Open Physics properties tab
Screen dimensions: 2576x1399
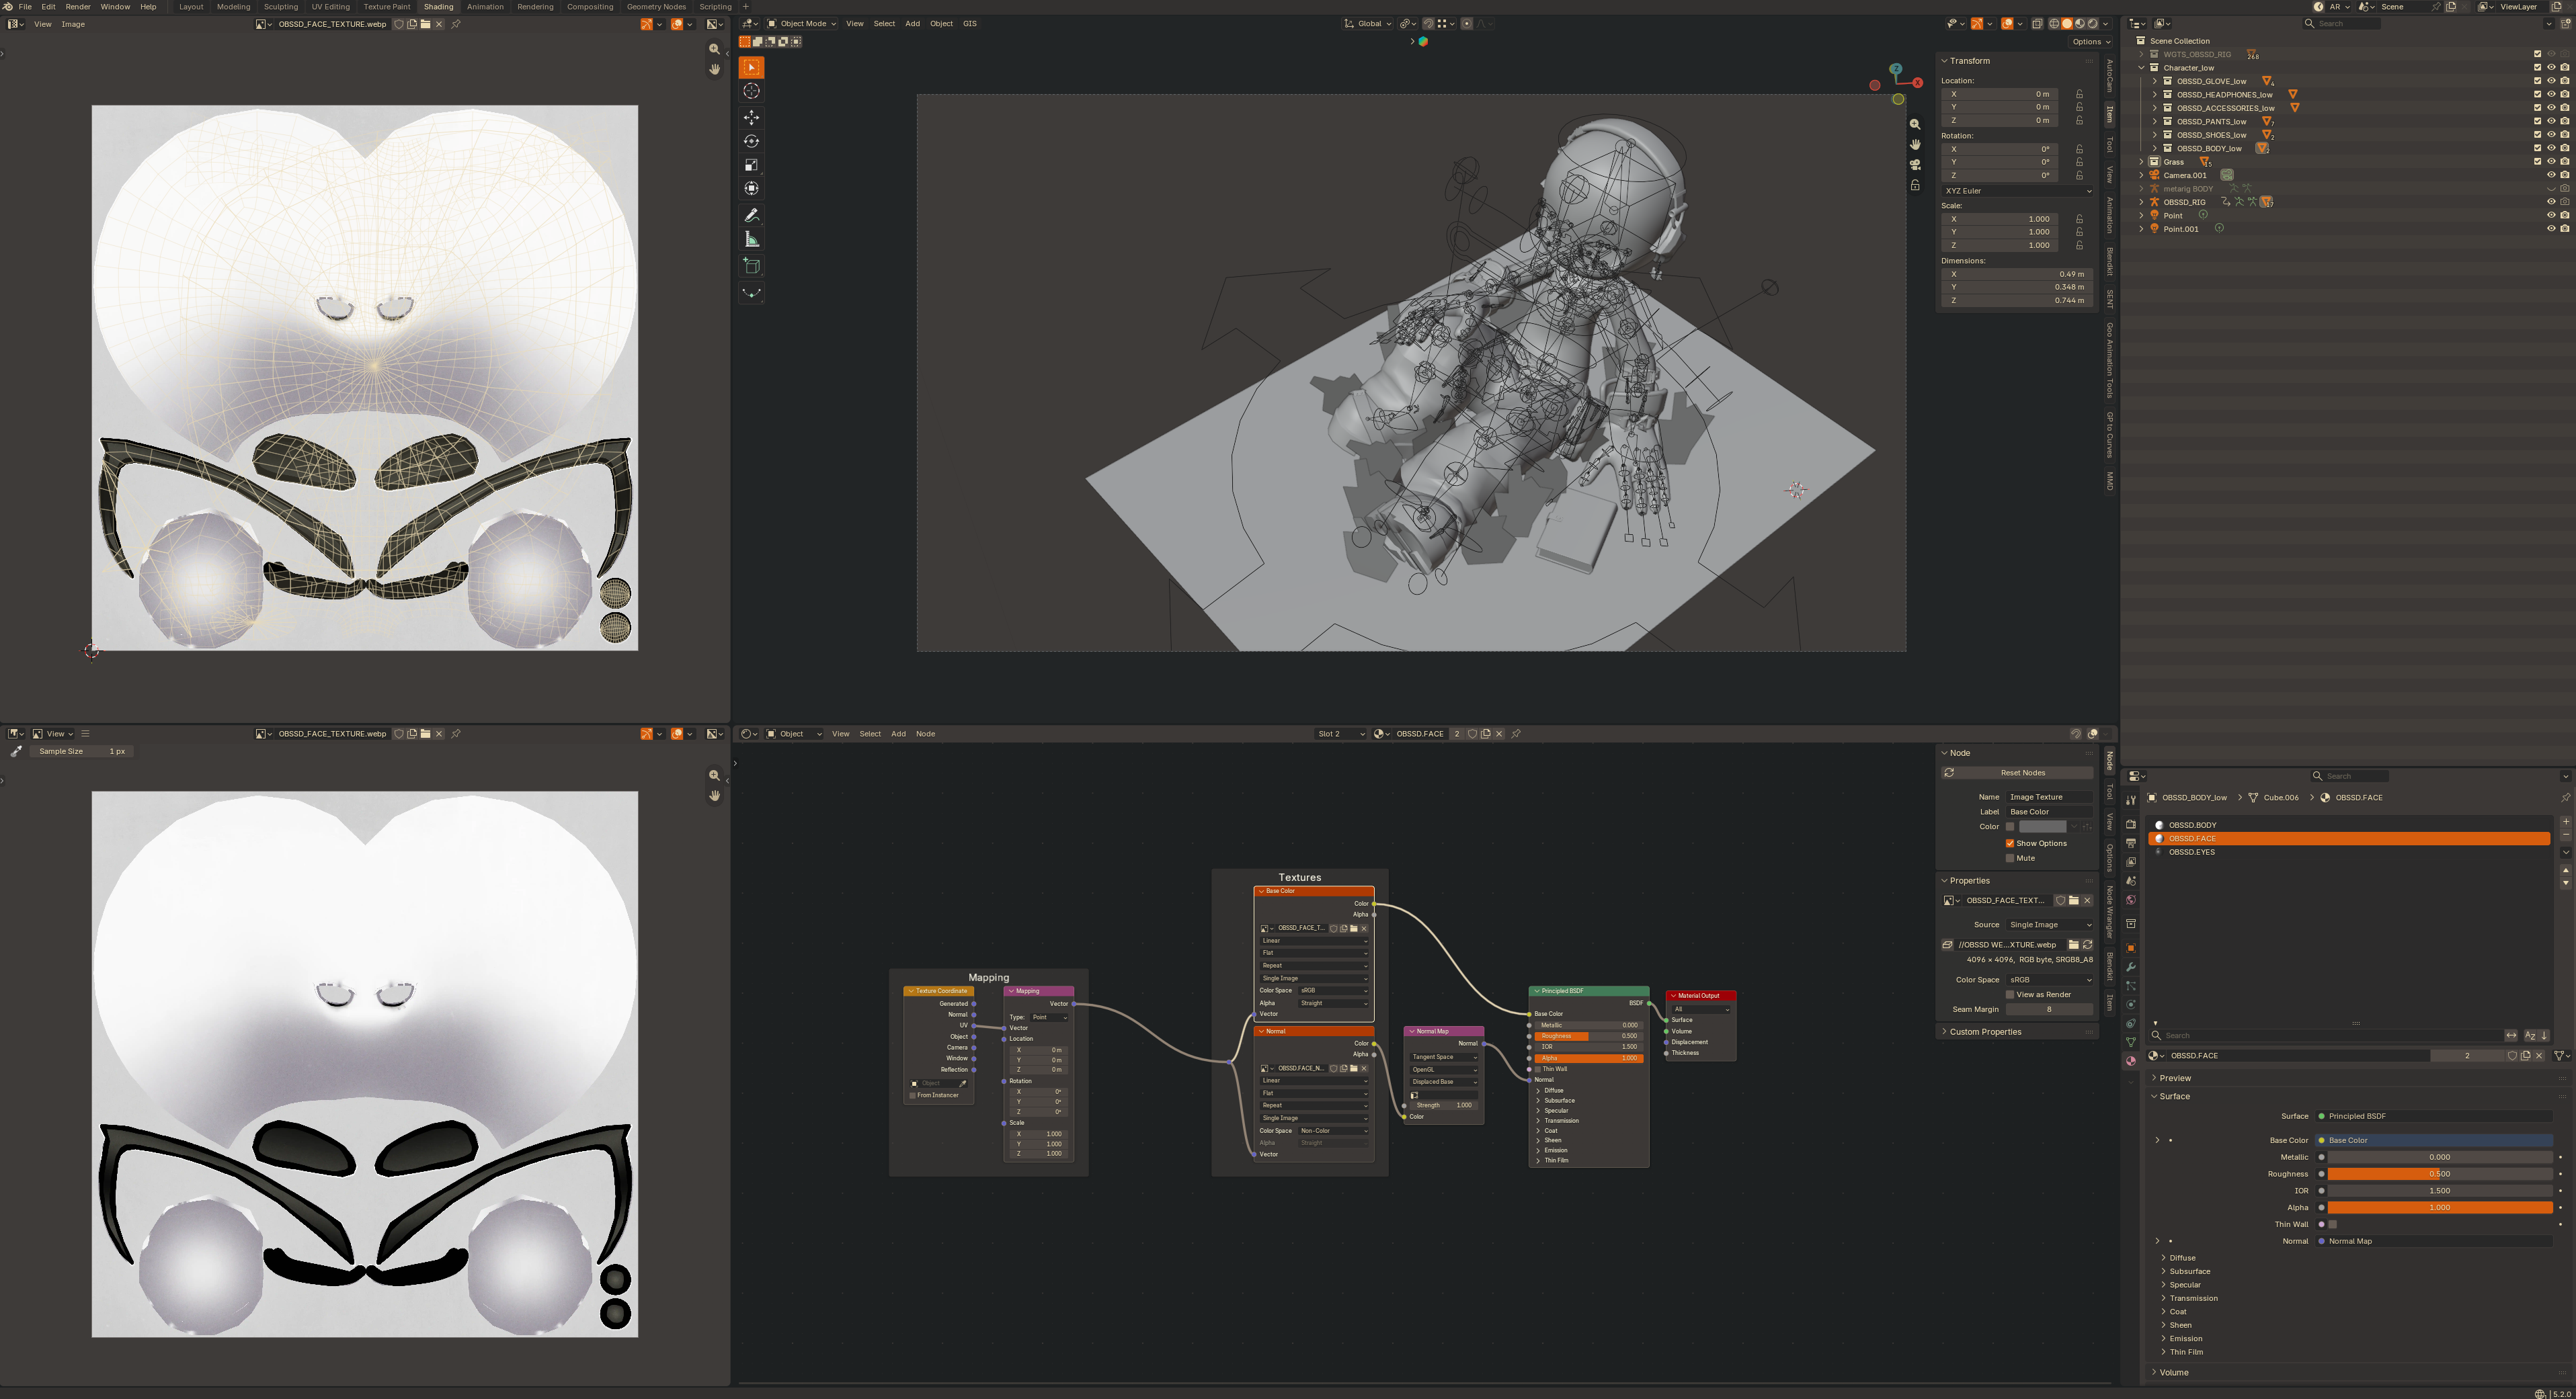2130,1005
